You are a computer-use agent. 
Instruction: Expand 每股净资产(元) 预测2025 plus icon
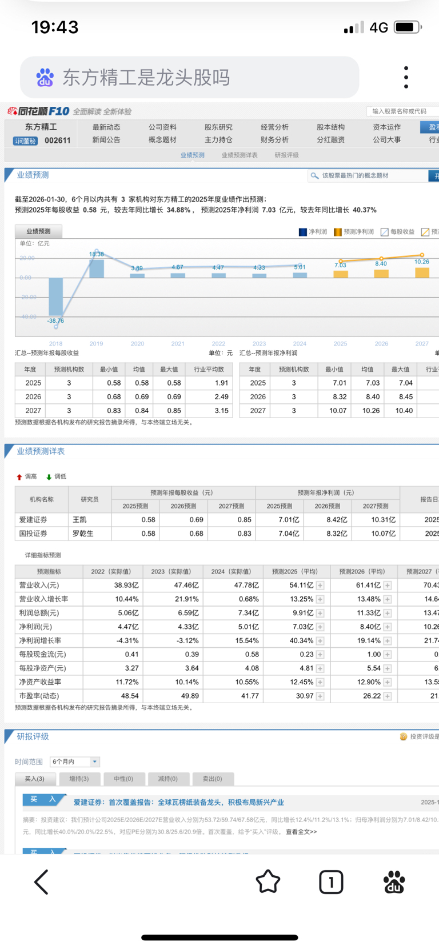320,668
